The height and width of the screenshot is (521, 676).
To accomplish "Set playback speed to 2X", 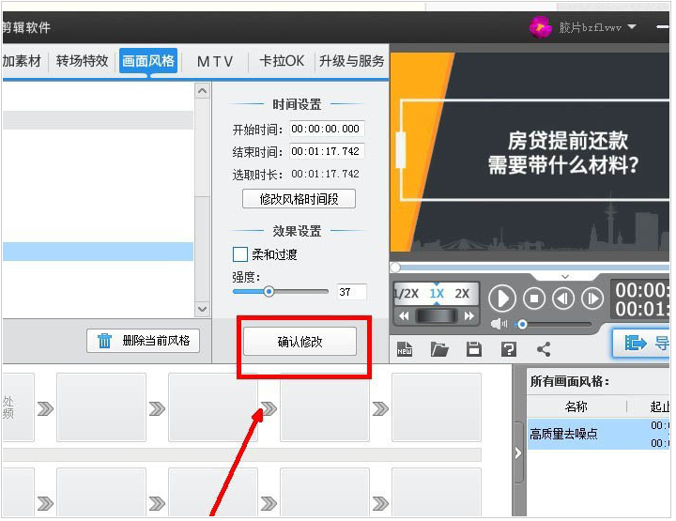I will coord(462,294).
